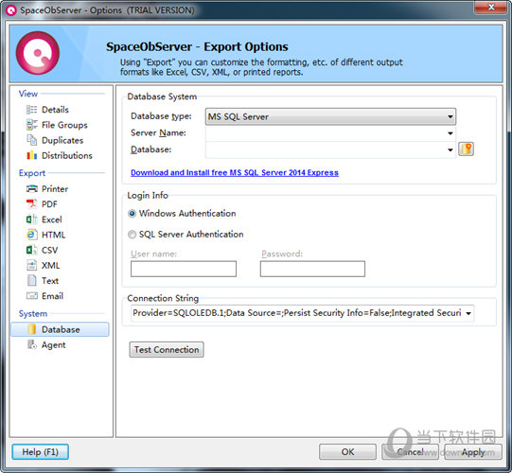Click the Printer icon in Export

31,188
